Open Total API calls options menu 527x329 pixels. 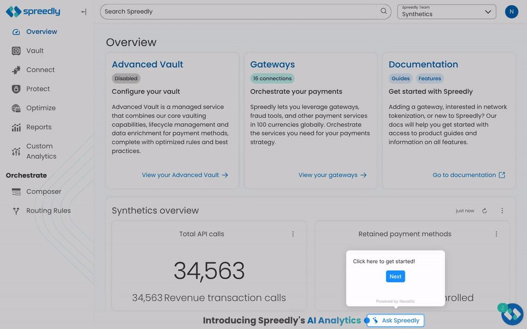(x=293, y=234)
